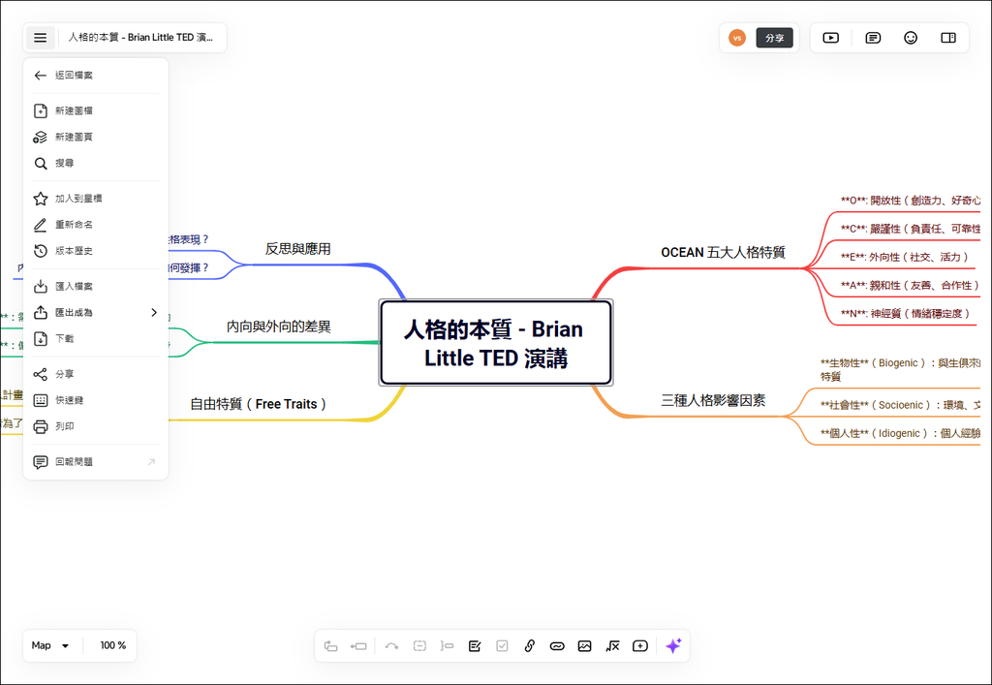This screenshot has width=992, height=685.
Task: Select 新建圖檔 from the menu
Action: pyautogui.click(x=96, y=110)
